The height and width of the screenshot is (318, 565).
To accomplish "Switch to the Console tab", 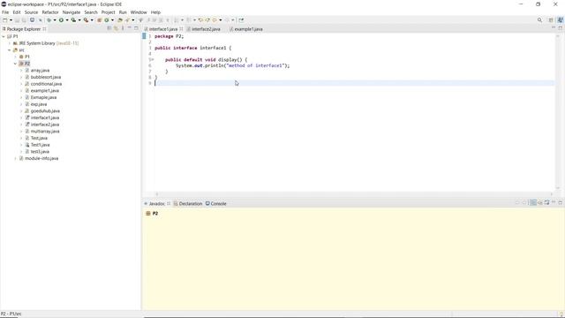I will (x=215, y=204).
